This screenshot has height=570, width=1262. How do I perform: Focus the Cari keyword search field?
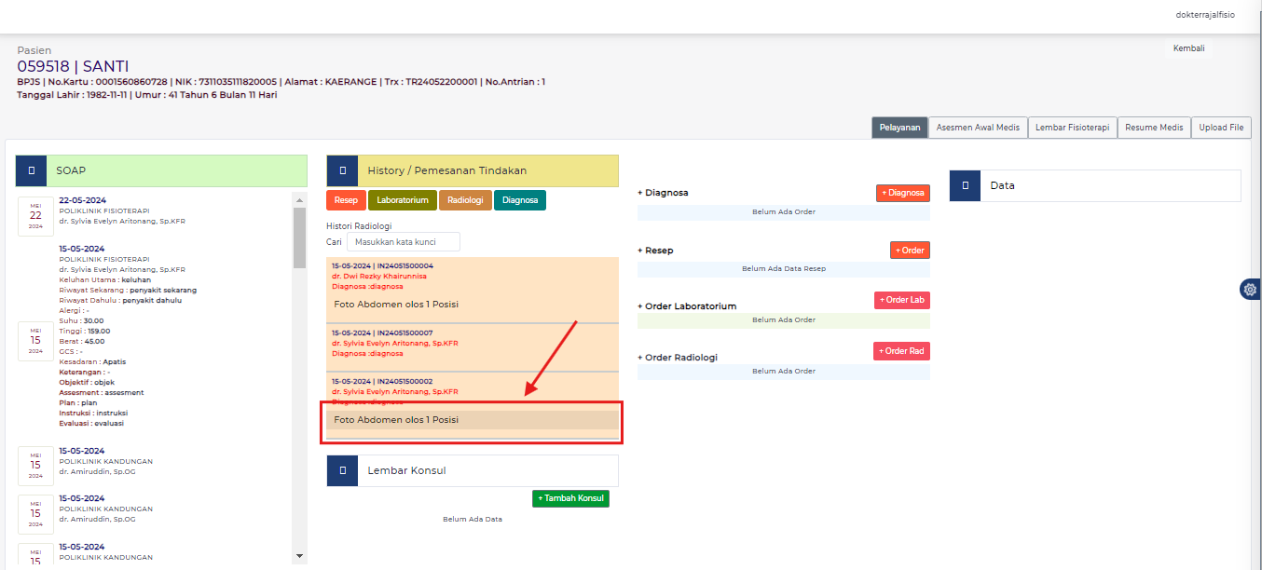pos(403,242)
